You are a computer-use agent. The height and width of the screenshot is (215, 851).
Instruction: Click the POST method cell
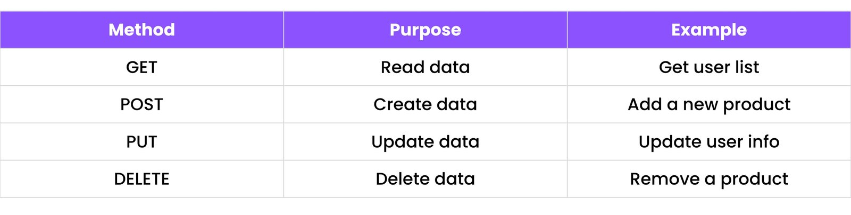click(141, 104)
